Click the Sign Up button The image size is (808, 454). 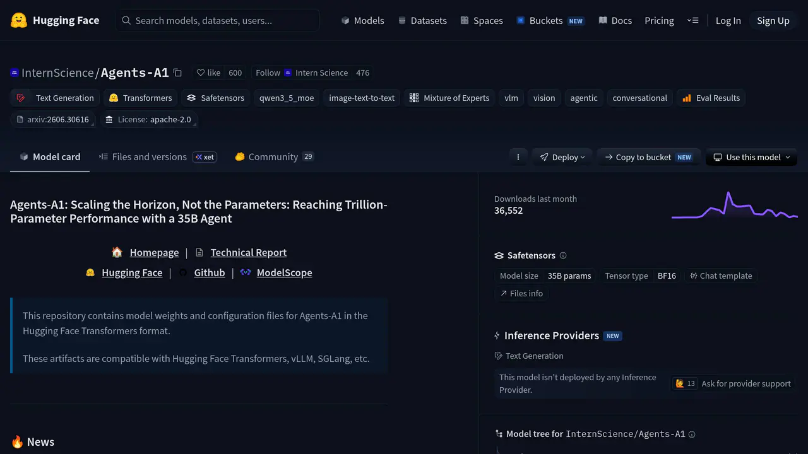(x=773, y=20)
